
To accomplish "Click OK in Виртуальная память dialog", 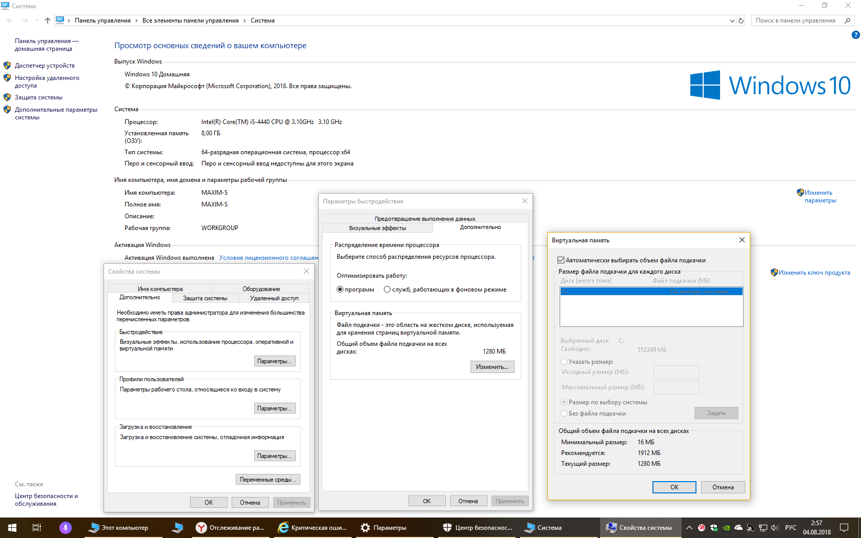I will [674, 487].
